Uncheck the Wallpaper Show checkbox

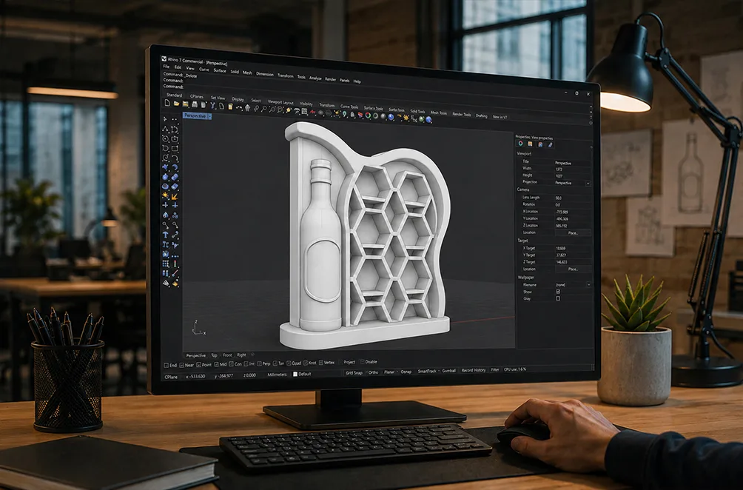coord(558,292)
